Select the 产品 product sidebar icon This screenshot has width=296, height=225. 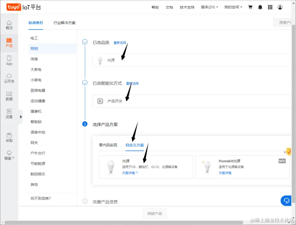click(9, 43)
